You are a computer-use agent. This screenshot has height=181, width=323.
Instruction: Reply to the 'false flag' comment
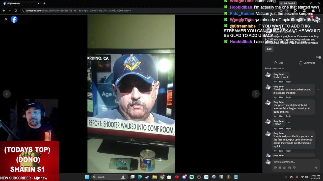[288, 116]
